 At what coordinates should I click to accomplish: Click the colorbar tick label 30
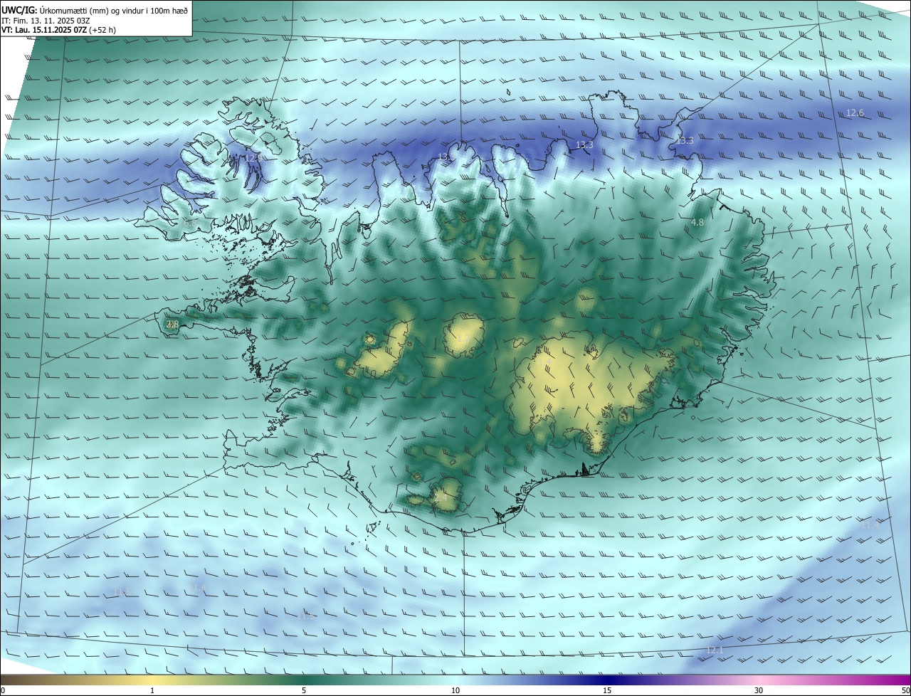click(759, 691)
